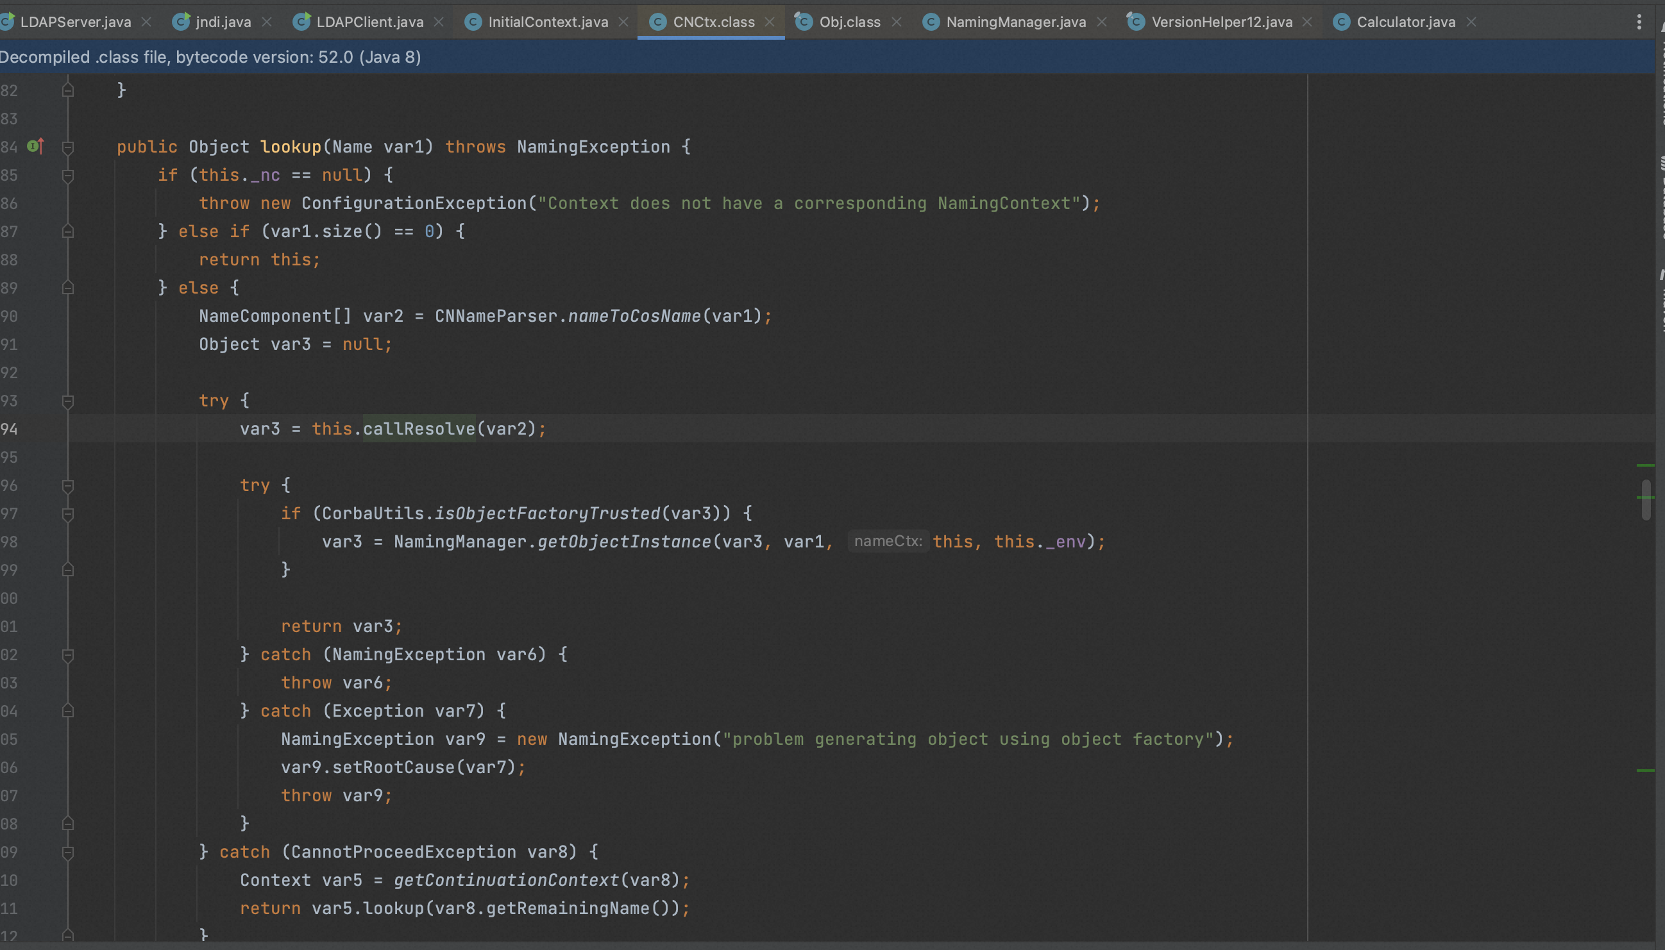Close the jndi.java tab
This screenshot has height=950, width=1665.
click(x=266, y=22)
